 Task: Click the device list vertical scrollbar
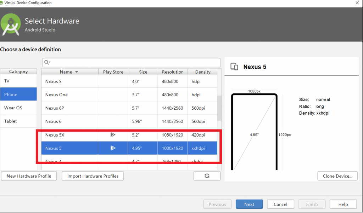point(219,108)
